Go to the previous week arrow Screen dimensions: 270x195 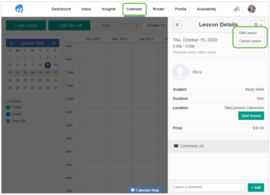tap(126, 25)
